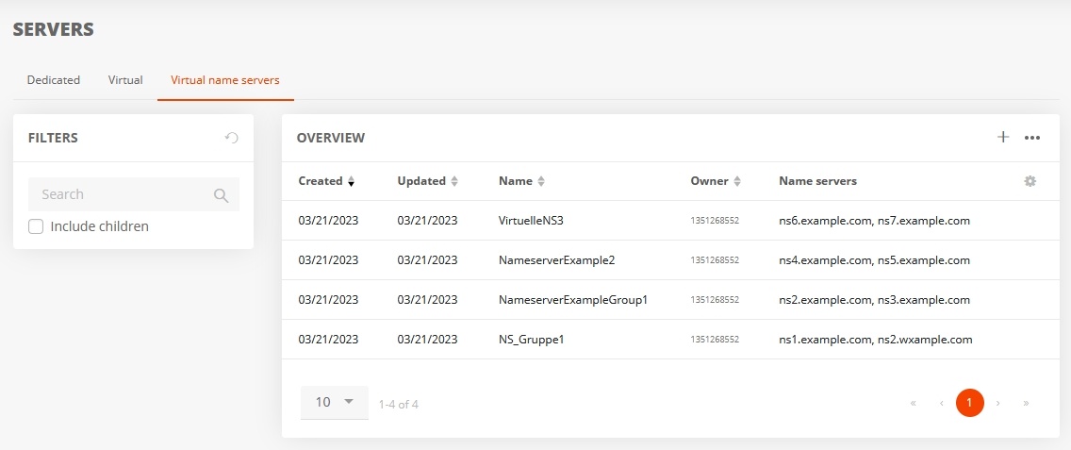Switch to the Virtual tab
The height and width of the screenshot is (450, 1071).
click(125, 80)
